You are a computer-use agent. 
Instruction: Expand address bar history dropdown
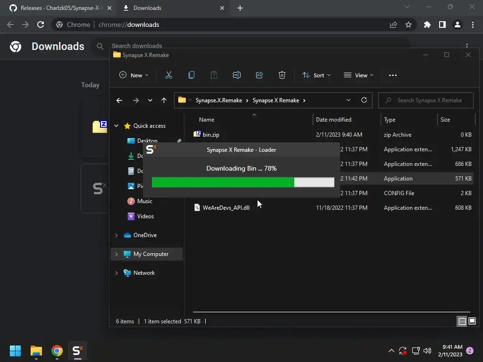pyautogui.click(x=349, y=100)
